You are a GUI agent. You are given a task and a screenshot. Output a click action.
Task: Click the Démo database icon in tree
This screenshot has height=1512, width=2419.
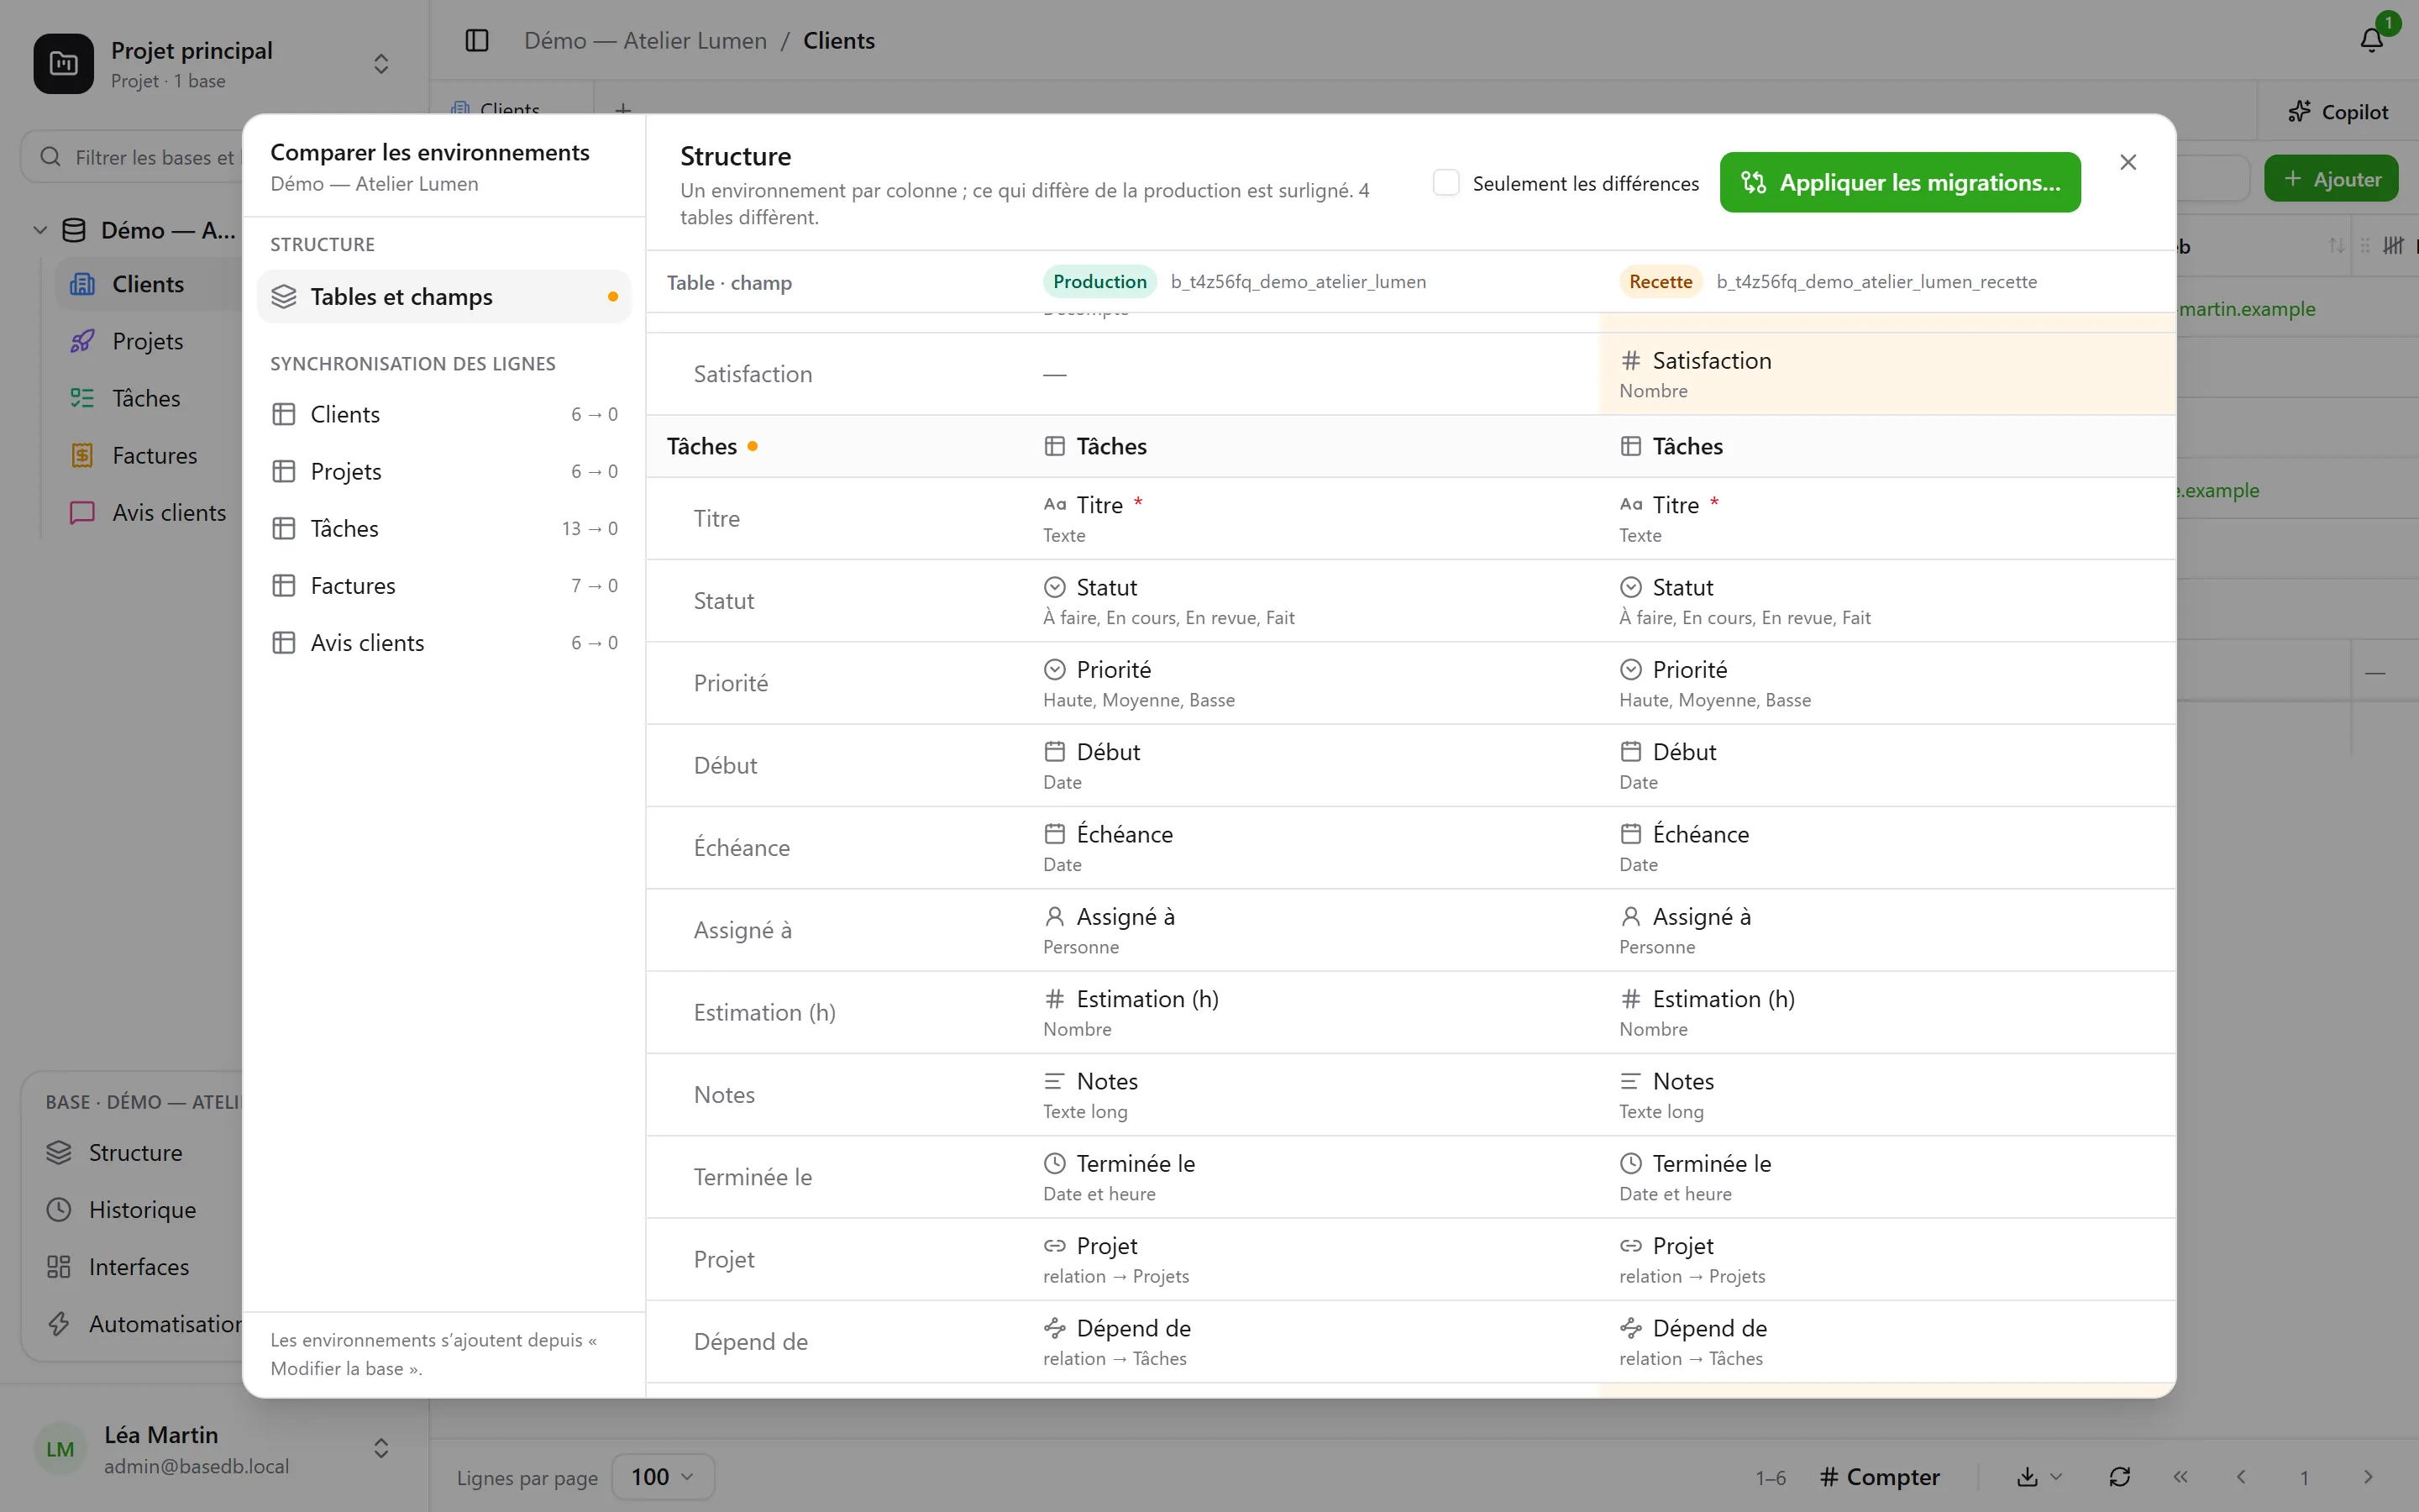74,230
